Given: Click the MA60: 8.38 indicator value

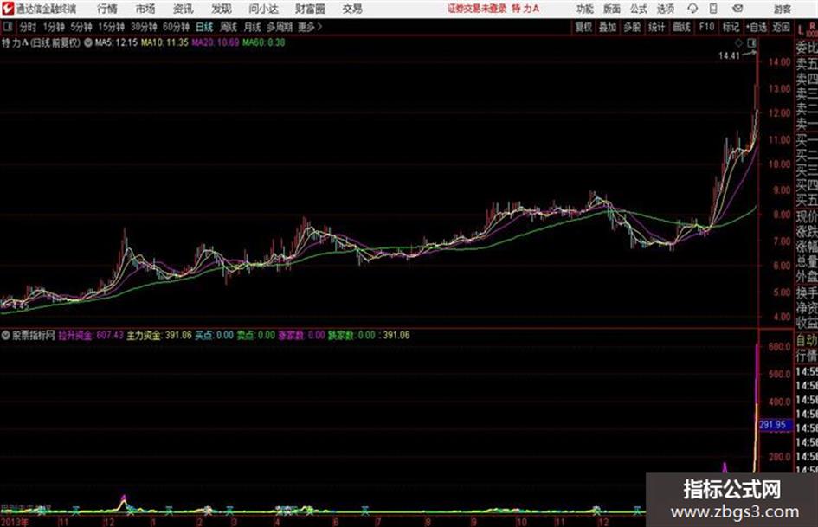Looking at the screenshot, I should (x=263, y=42).
